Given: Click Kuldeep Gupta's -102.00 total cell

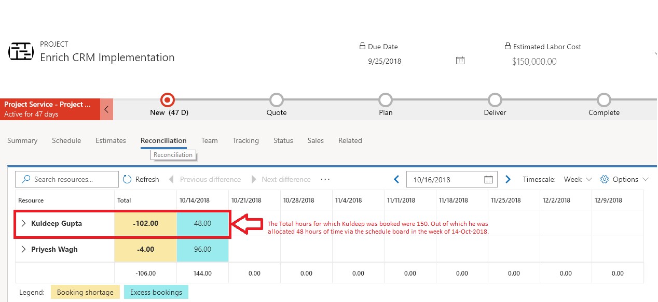Looking at the screenshot, I should pyautogui.click(x=145, y=224).
